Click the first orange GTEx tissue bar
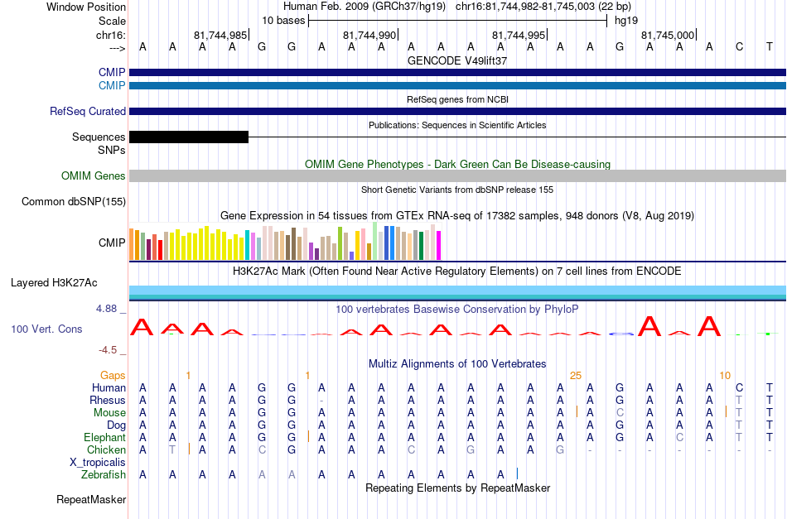Image resolution: width=787 pixels, height=519 pixels. pos(132,244)
